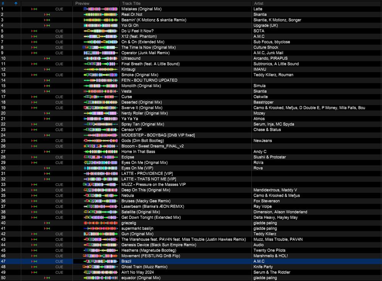
Task: Click the beatgrid icon on equador row
Action: coord(47,278)
